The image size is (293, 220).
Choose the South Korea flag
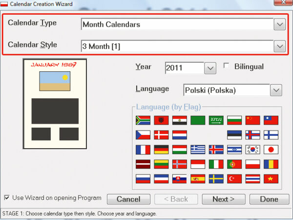(x=252, y=150)
